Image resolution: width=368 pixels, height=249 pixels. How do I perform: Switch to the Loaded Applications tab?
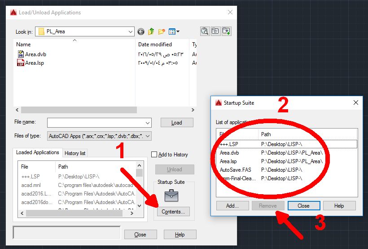pyautogui.click(x=38, y=152)
